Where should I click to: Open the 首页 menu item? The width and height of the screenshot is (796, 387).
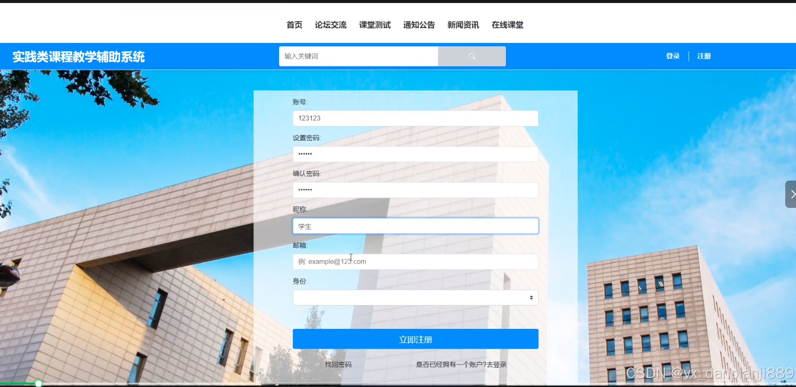pyautogui.click(x=294, y=25)
